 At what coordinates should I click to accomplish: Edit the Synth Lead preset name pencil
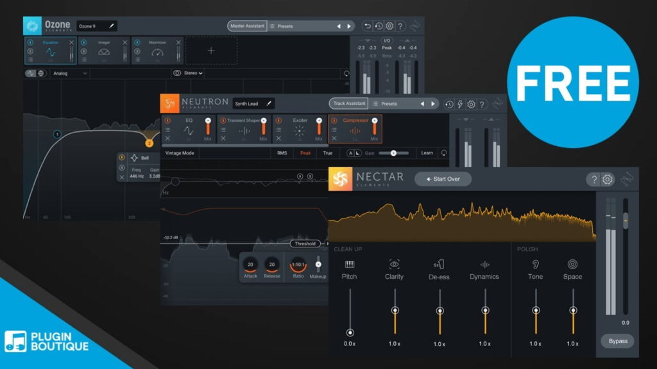[269, 103]
